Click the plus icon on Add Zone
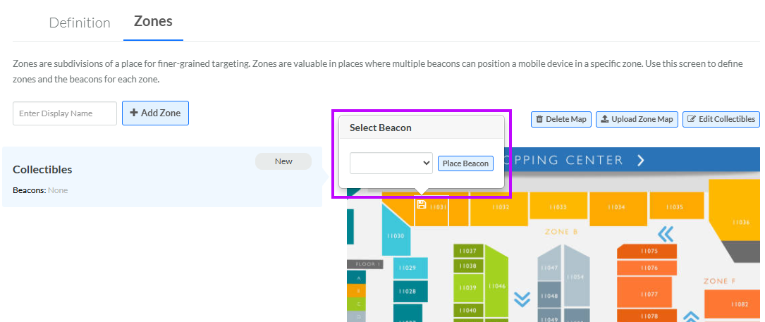This screenshot has width=765, height=322. (x=133, y=113)
